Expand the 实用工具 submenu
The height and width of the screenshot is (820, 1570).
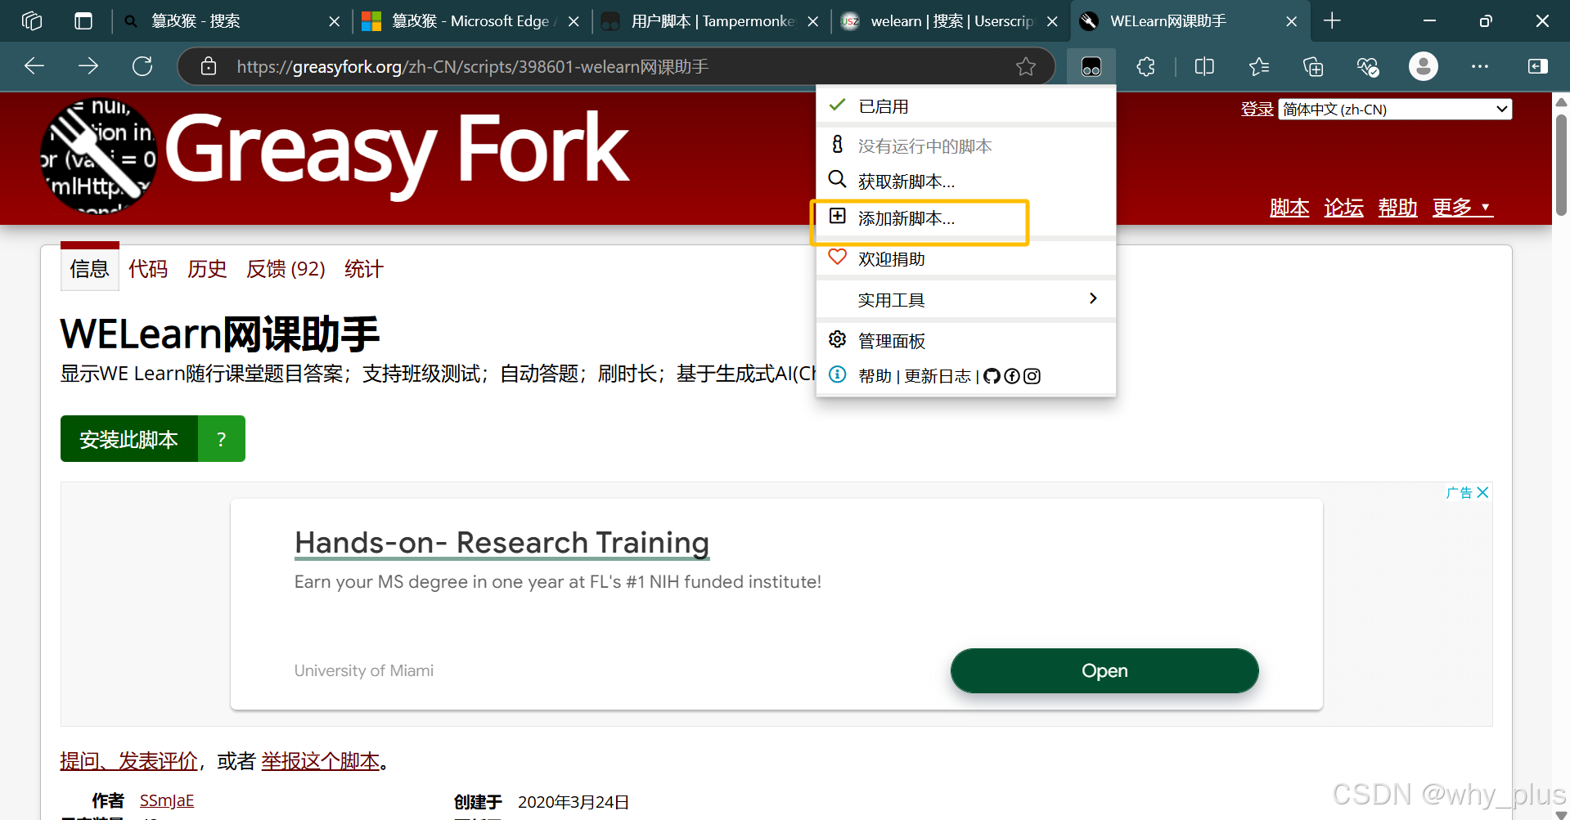point(966,300)
